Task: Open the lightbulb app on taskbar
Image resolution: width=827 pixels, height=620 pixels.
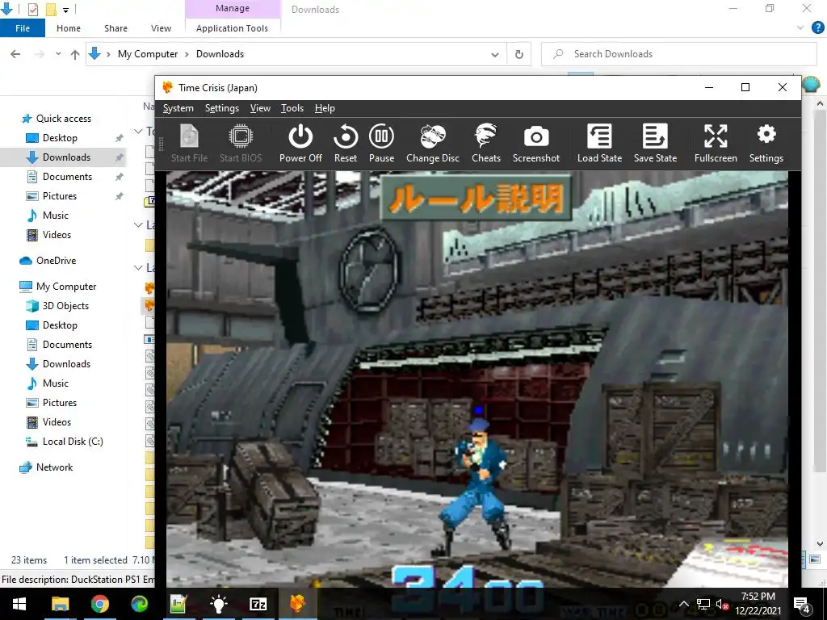Action: [x=218, y=604]
